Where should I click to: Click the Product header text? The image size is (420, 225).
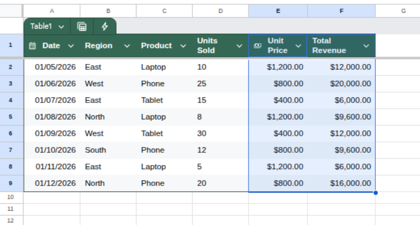[157, 46]
